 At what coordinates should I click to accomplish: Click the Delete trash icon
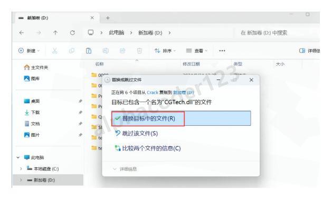point(139,51)
